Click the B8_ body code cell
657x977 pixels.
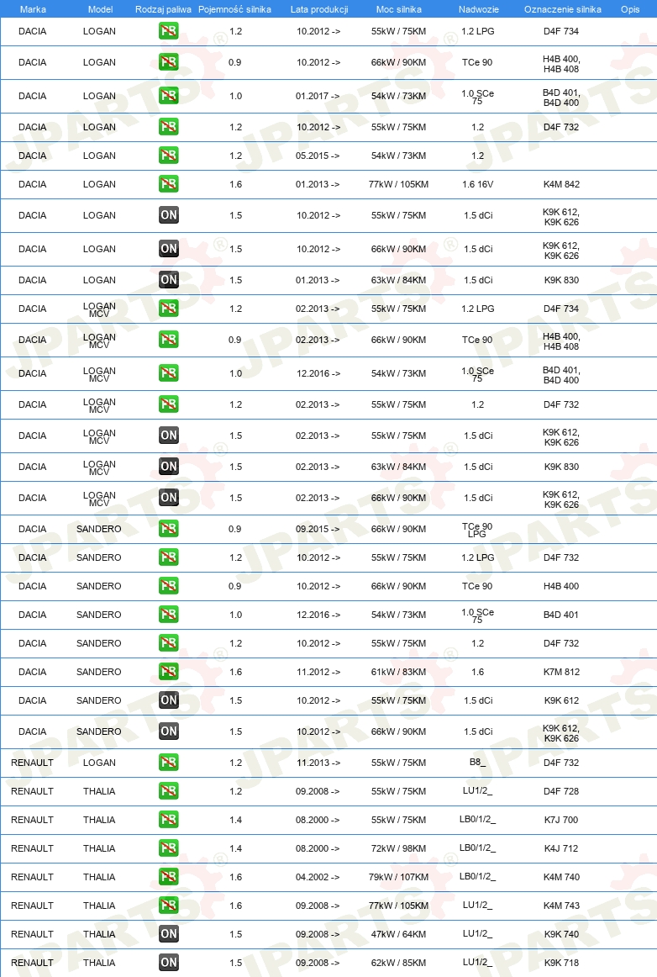(x=478, y=763)
